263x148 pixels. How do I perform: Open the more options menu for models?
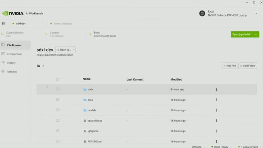click(x=216, y=110)
